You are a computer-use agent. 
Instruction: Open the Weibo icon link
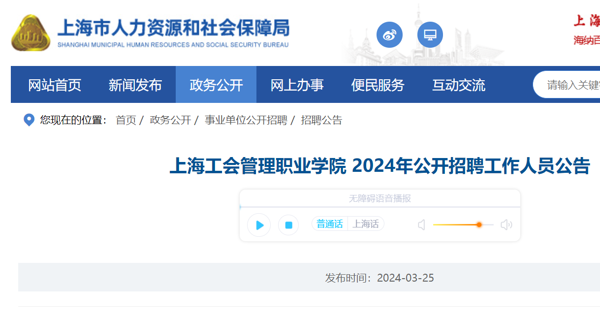coord(389,35)
